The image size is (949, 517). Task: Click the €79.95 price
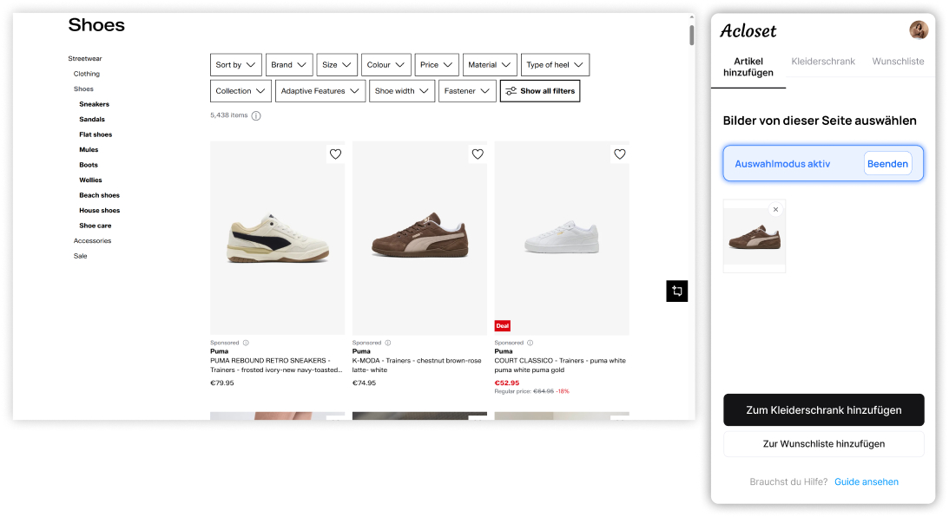click(222, 383)
